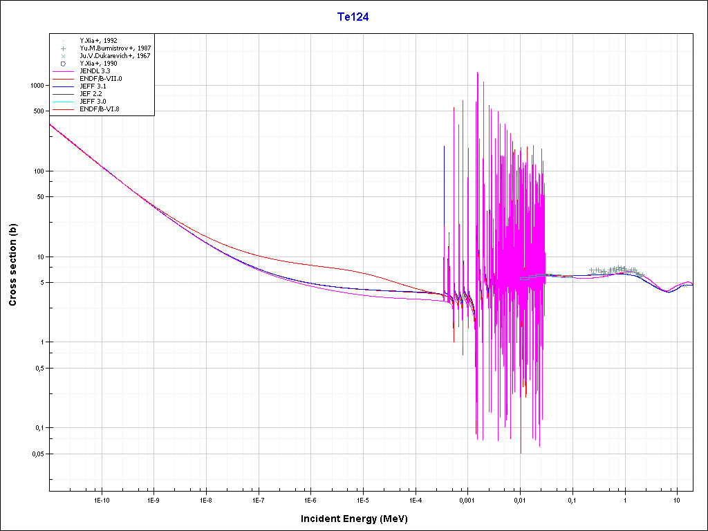Click the dark gray JEF 2.2 line swatch

point(63,94)
